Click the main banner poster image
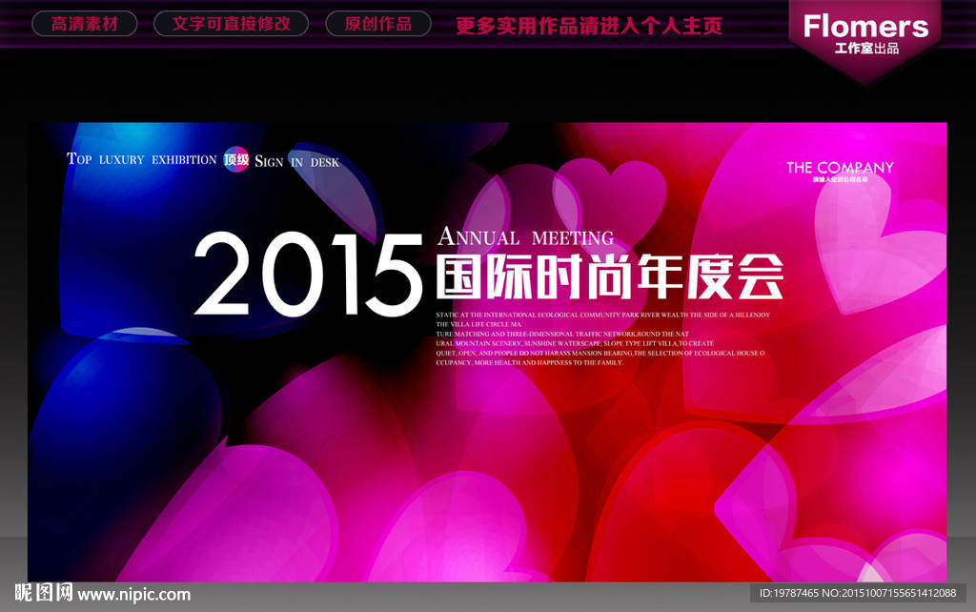Image resolution: width=976 pixels, height=612 pixels. (487, 353)
